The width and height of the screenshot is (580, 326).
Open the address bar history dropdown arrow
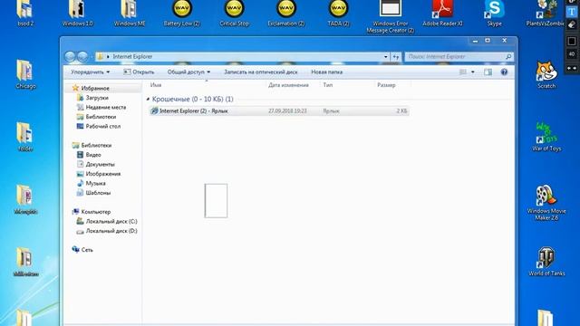(x=385, y=57)
